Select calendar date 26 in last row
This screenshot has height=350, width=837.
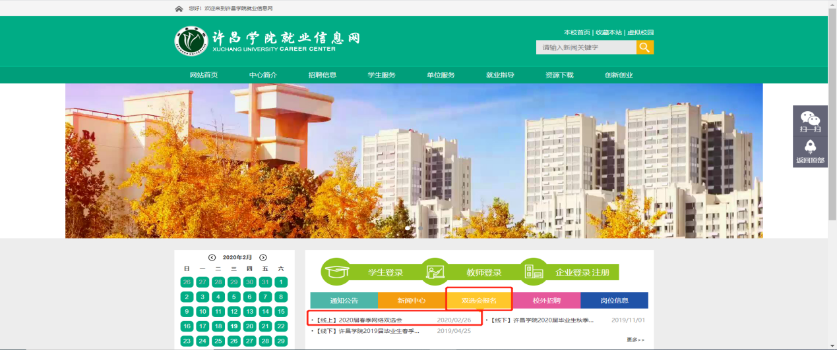tap(233, 341)
